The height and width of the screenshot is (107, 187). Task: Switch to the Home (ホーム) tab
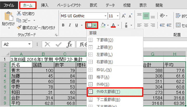click(x=28, y=5)
